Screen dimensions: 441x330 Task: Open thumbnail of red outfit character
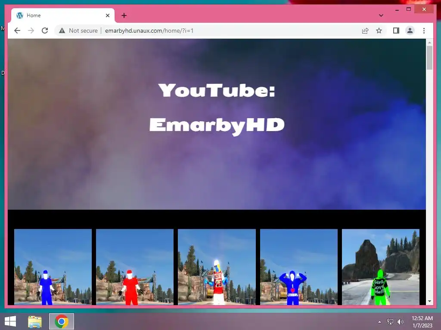pos(135,267)
